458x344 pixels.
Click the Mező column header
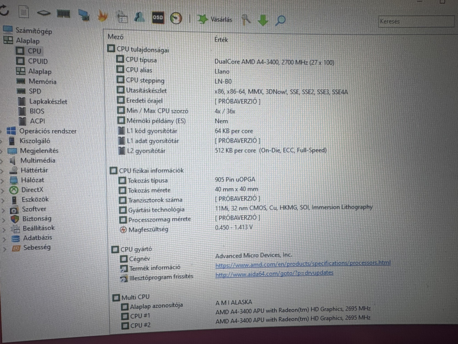click(115, 36)
